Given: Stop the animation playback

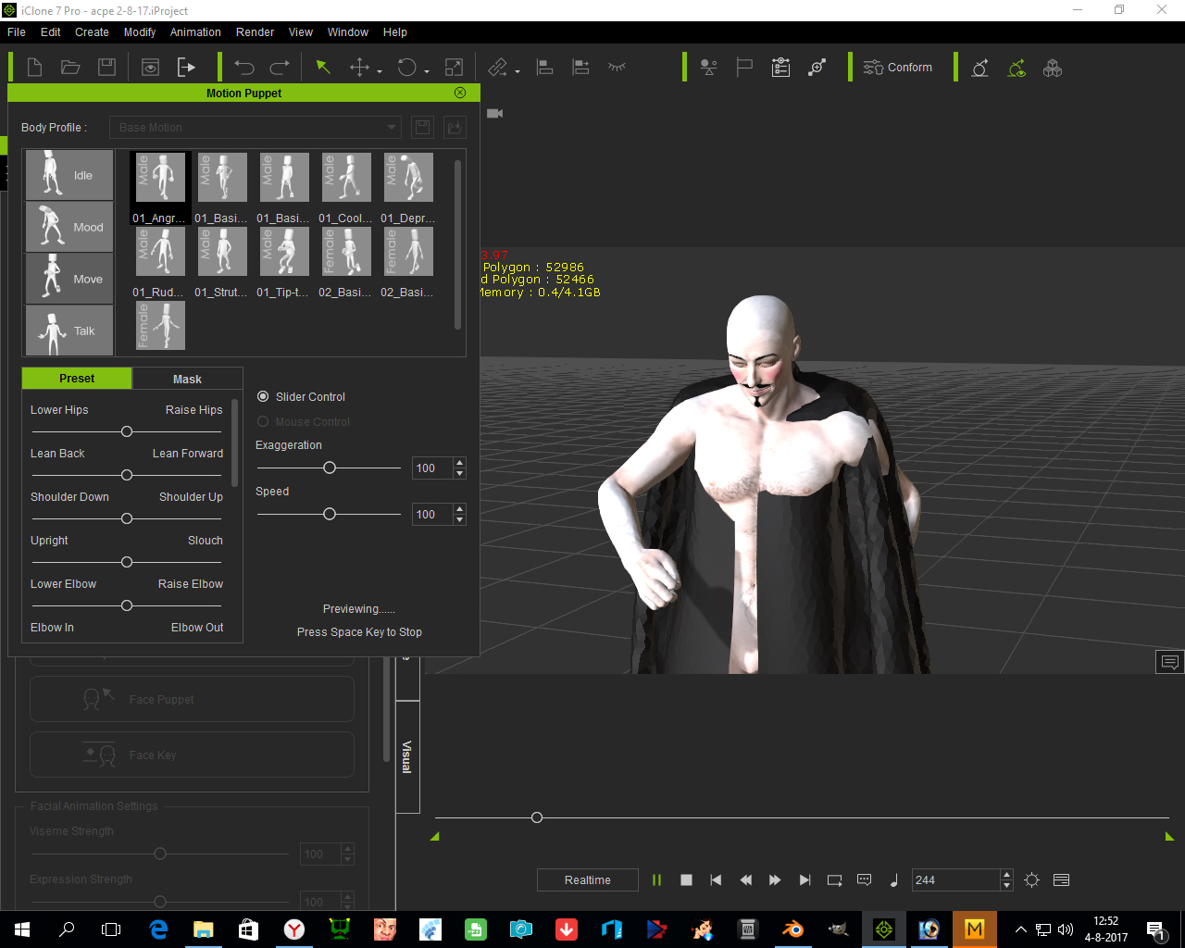Looking at the screenshot, I should point(686,879).
